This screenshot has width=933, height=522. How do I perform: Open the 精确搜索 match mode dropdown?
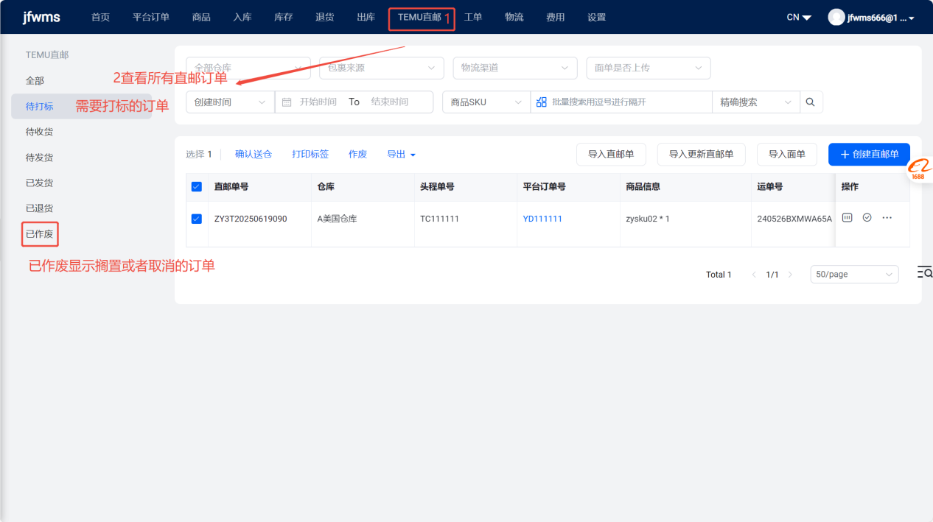pyautogui.click(x=756, y=102)
